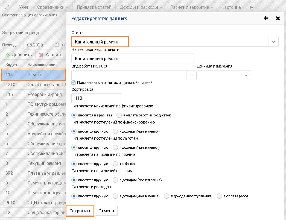The height and width of the screenshot is (220, 286).
Task: Open the Единица измерения dropdown
Action: (x=246, y=75)
